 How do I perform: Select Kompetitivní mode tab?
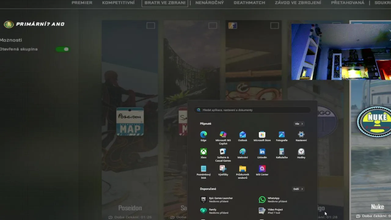118,3
